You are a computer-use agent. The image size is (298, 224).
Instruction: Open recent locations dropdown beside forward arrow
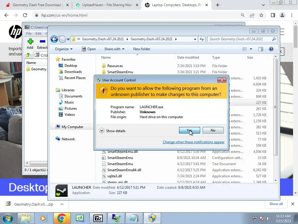point(68,39)
